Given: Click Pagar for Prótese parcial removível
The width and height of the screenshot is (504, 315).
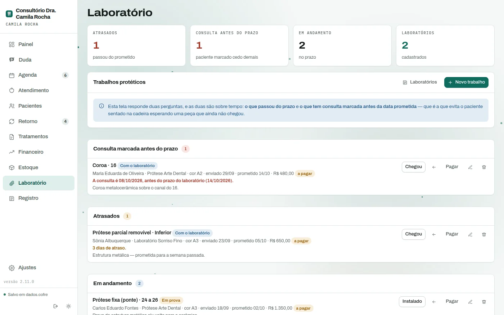Looking at the screenshot, I should (452, 234).
